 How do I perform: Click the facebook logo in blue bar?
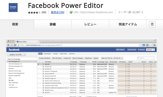[x=14, y=50]
